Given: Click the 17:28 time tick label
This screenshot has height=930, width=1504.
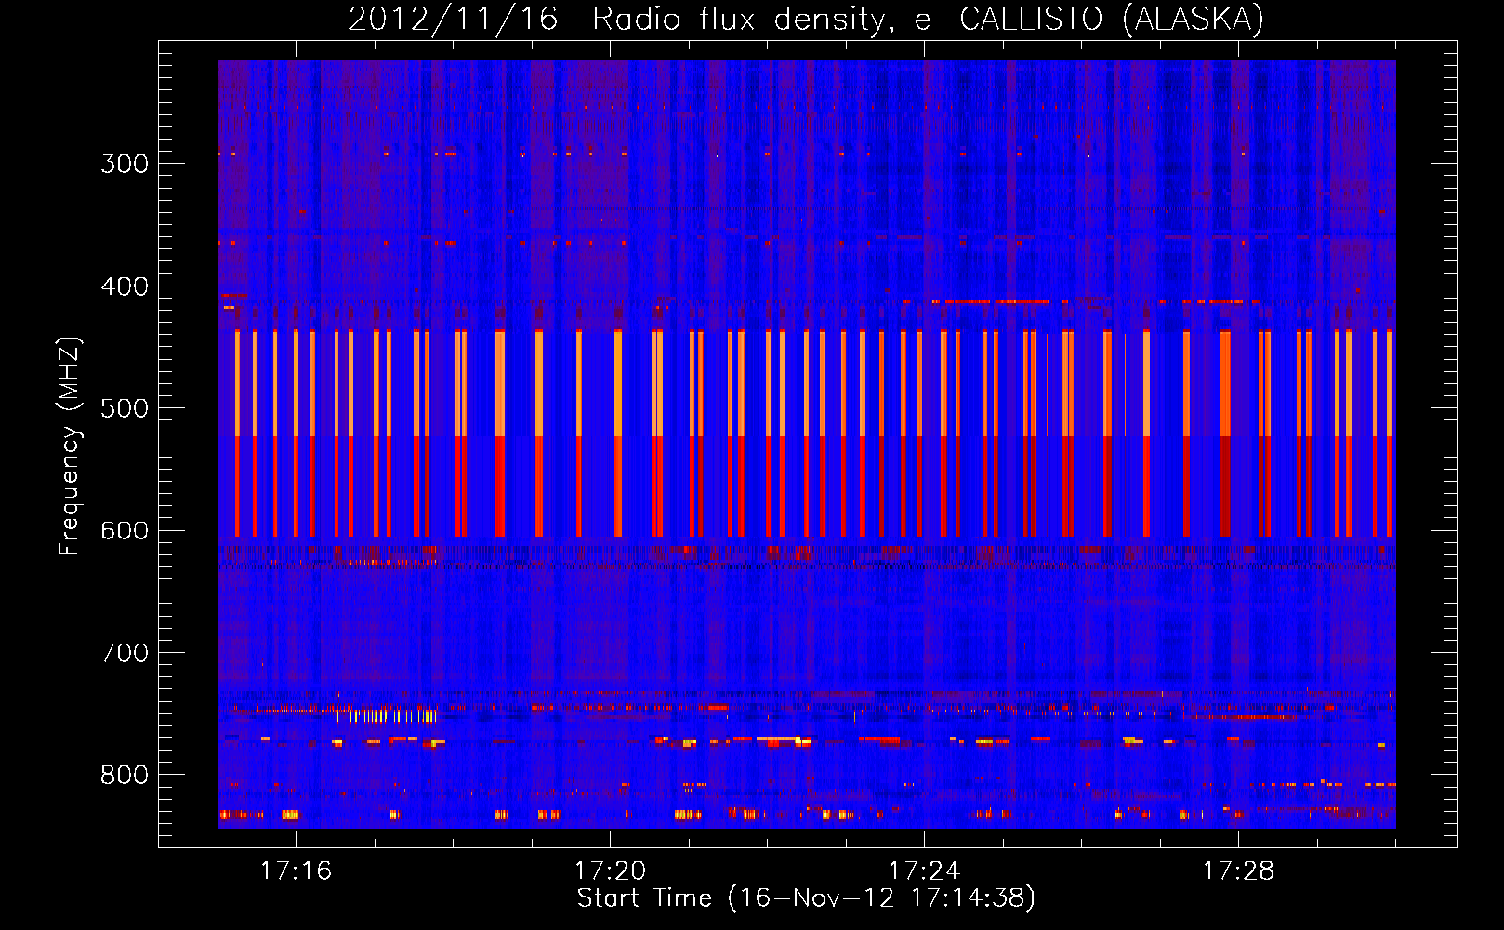Looking at the screenshot, I should 1238,870.
